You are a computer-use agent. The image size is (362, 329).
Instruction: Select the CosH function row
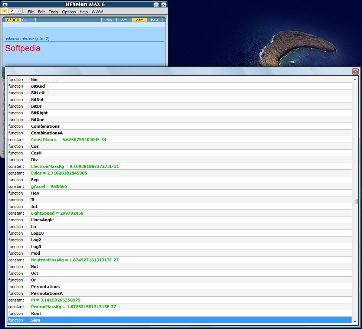180,153
